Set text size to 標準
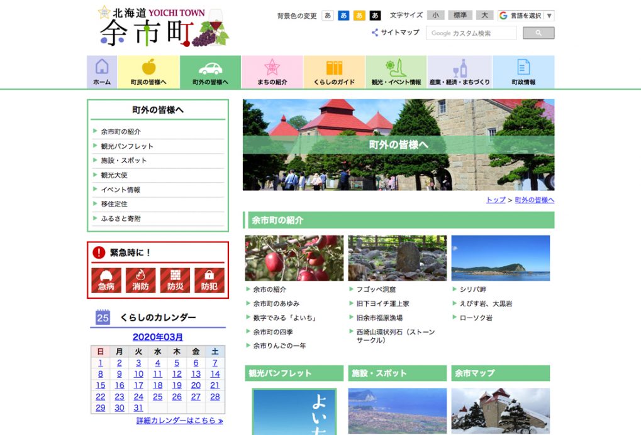The height and width of the screenshot is (435, 641). pos(460,16)
